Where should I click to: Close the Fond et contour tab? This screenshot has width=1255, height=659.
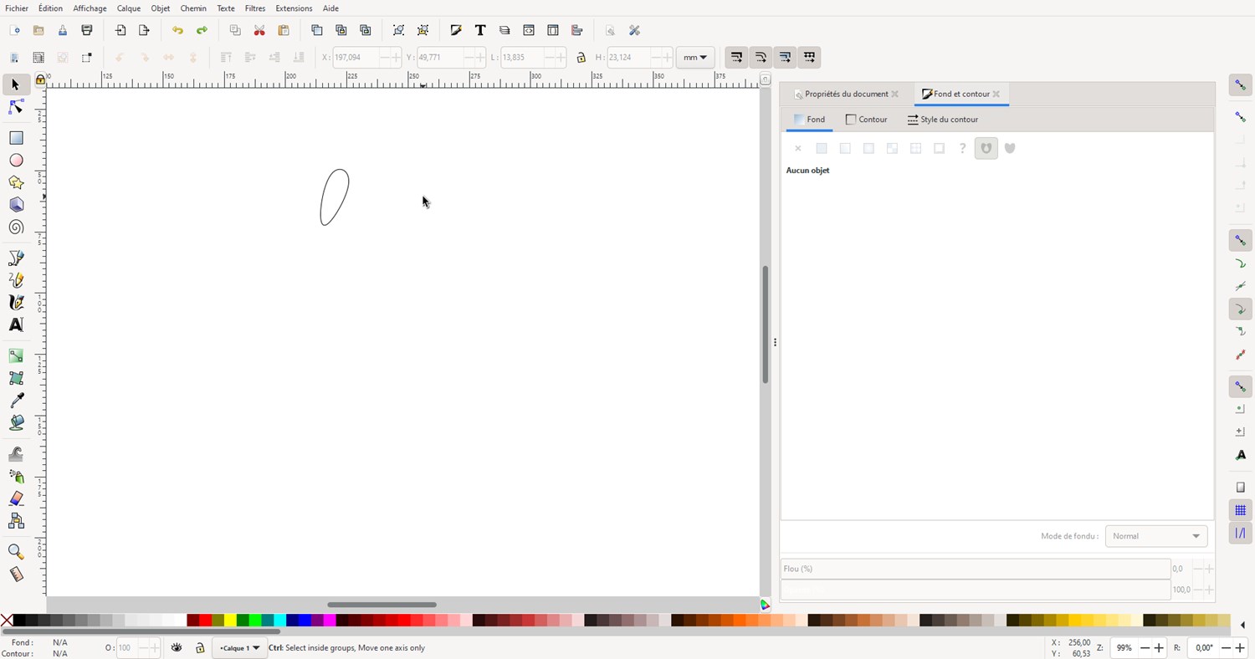pos(996,95)
